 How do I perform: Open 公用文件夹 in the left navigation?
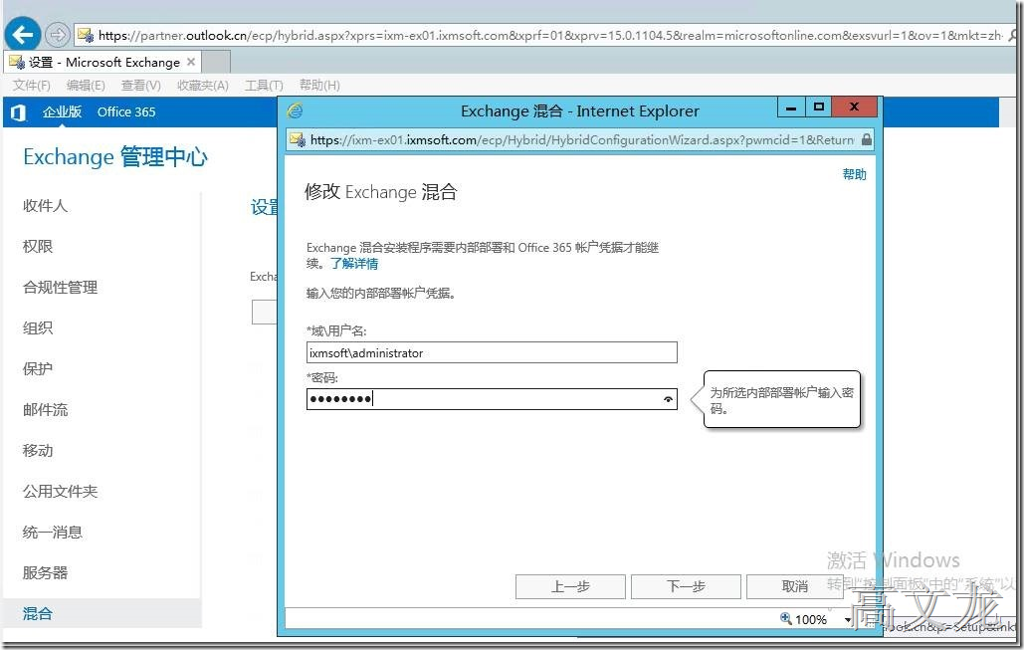60,492
